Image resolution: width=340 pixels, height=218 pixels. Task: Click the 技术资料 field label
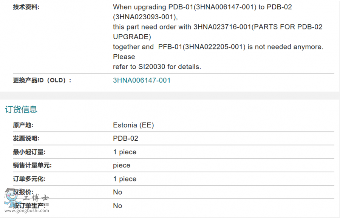pyautogui.click(x=26, y=7)
